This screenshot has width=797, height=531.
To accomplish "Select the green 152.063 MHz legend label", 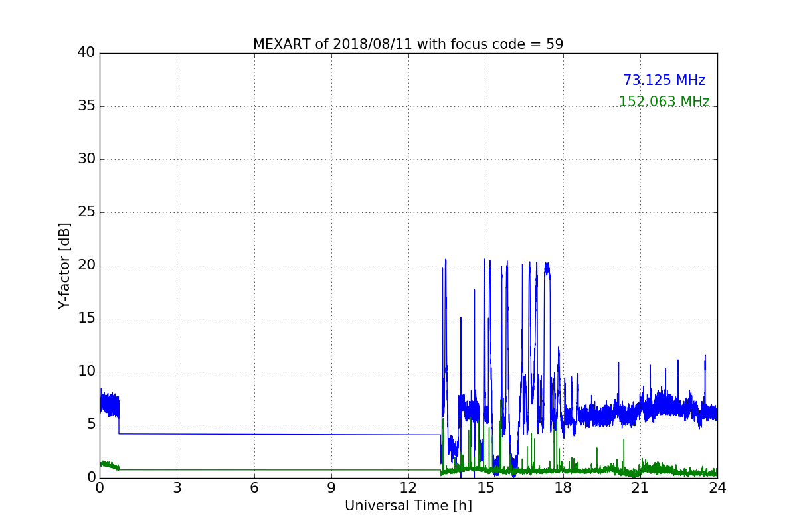I will tap(664, 102).
